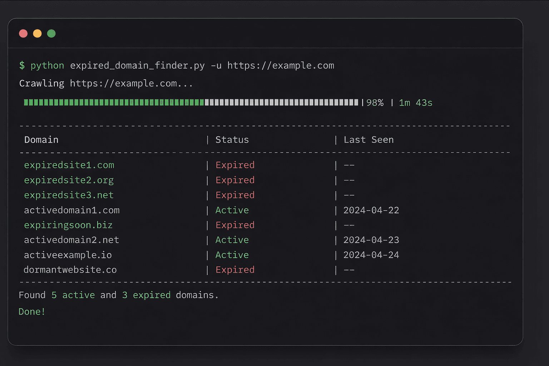549x366 pixels.
Task: Select the expiringsoon.biz domain entry
Action: coord(68,225)
